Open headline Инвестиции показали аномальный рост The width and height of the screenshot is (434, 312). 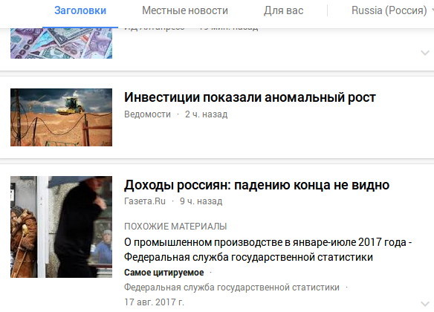(x=250, y=97)
